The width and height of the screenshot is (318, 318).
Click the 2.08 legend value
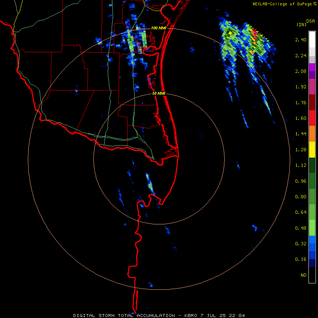pyautogui.click(x=301, y=71)
